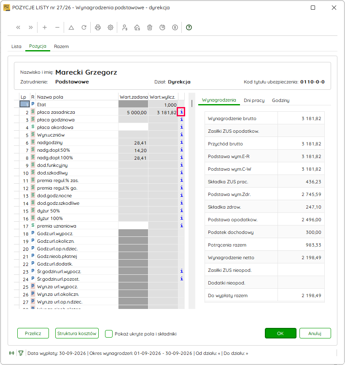Viewport: 345px width, 365px height.
Task: Go to the next position with » arrow
Action: 31,27
